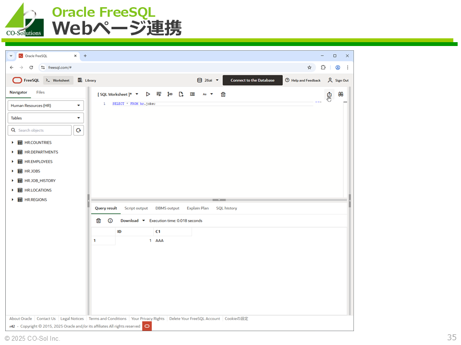Click the Explain Plan toolbar icon

pyautogui.click(x=170, y=94)
